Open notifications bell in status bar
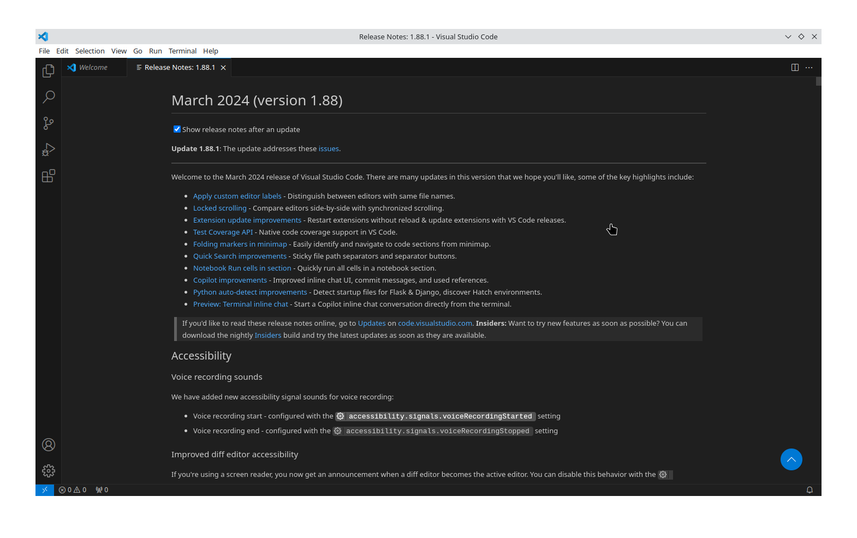Screen dimensions: 857x538 click(x=810, y=490)
